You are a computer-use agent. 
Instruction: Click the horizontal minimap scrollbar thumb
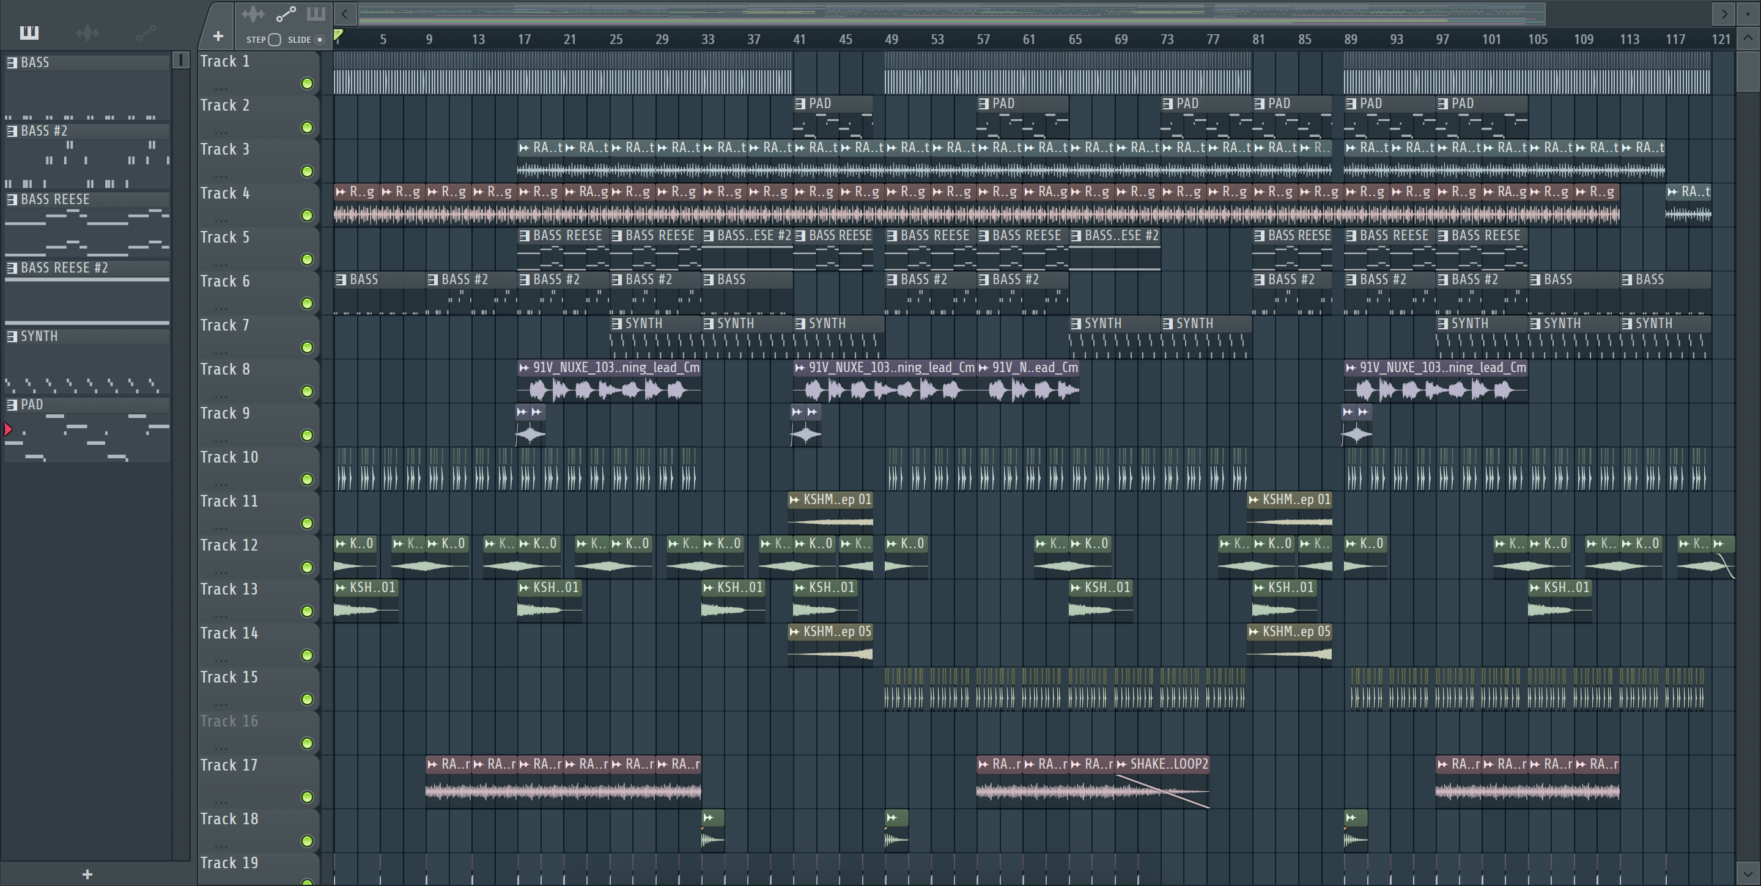coord(951,13)
